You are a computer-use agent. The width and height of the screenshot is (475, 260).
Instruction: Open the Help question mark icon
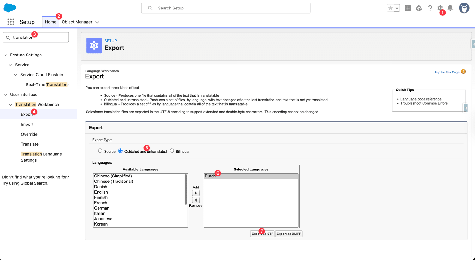[430, 8]
